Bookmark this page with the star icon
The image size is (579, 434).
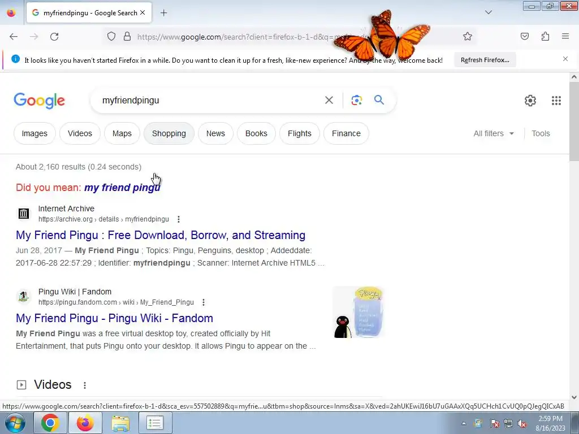(468, 36)
